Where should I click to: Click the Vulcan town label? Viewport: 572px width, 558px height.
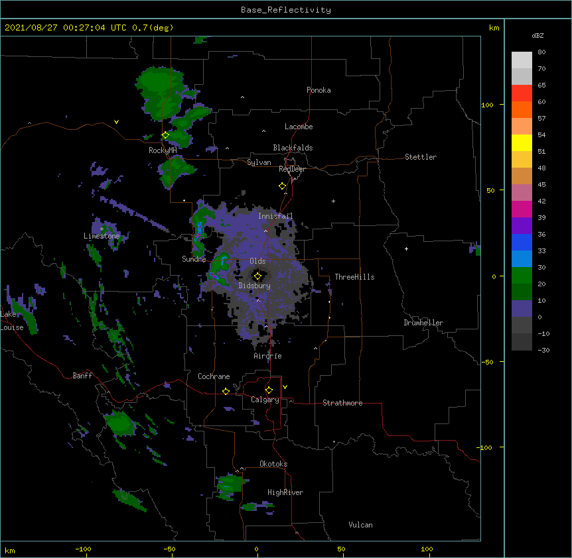coord(360,525)
